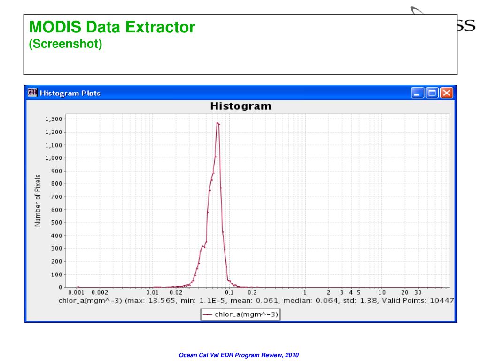Click the '0.002' x-axis tick label
481x361 pixels.
pos(100,292)
